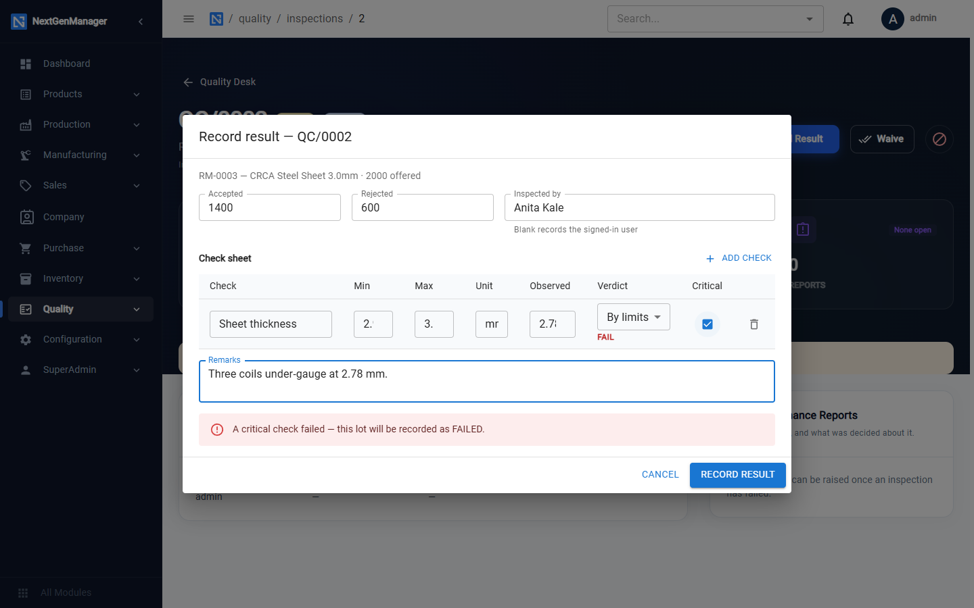Go to quality breadcrumb link
This screenshot has width=974, height=608.
pyautogui.click(x=254, y=19)
